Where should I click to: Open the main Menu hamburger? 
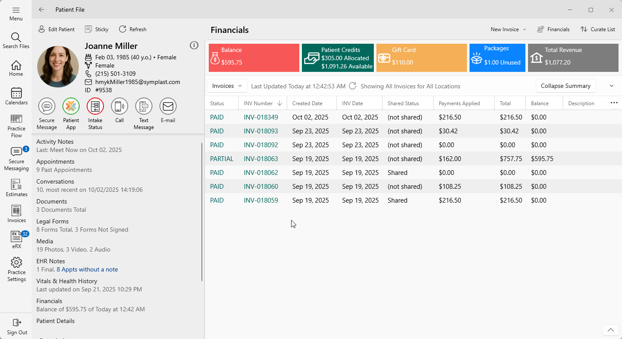[x=16, y=13]
